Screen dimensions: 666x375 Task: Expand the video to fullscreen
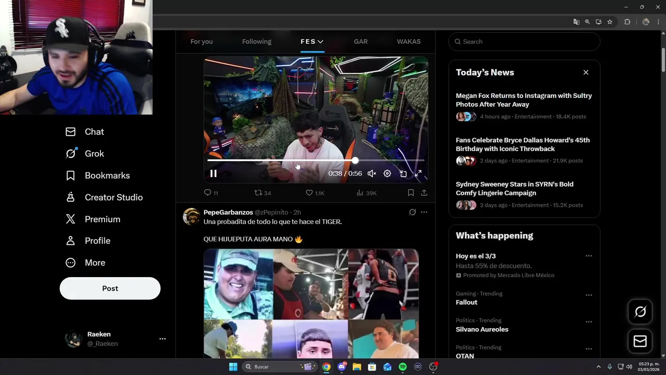[418, 173]
